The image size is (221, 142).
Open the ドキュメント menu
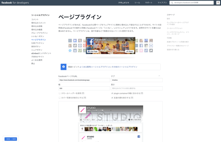pos(124,3)
